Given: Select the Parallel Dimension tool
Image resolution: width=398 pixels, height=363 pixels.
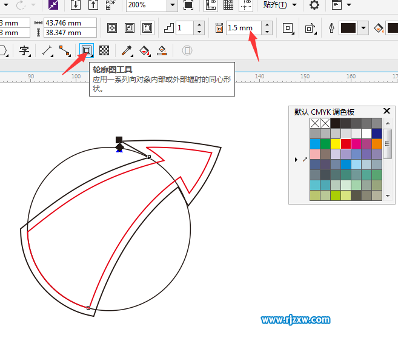Looking at the screenshot, I should 47,50.
